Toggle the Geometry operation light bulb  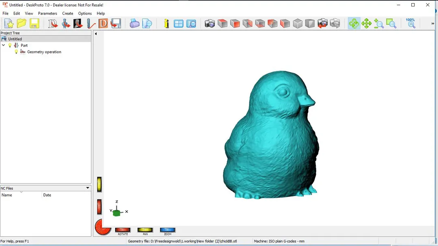[17, 52]
